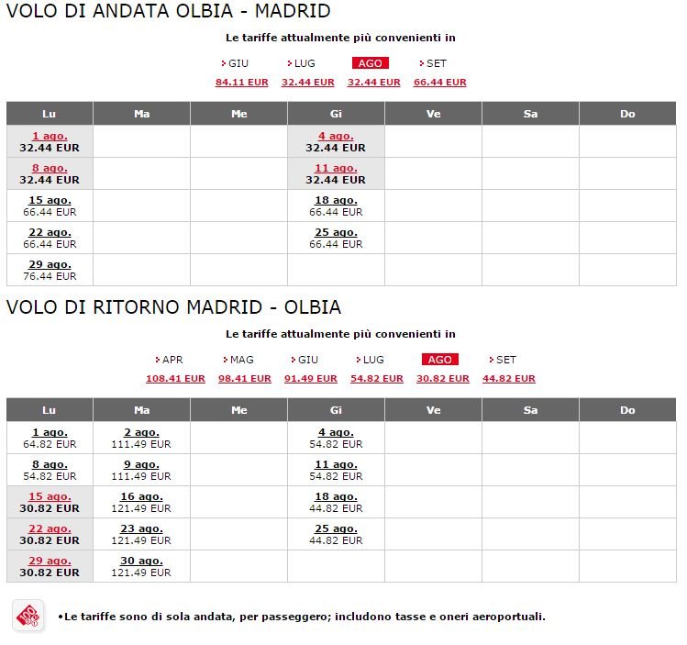Image resolution: width=687 pixels, height=645 pixels.
Task: Choose 30 ago. return flight at 121.49 EUR
Action: coord(141,561)
